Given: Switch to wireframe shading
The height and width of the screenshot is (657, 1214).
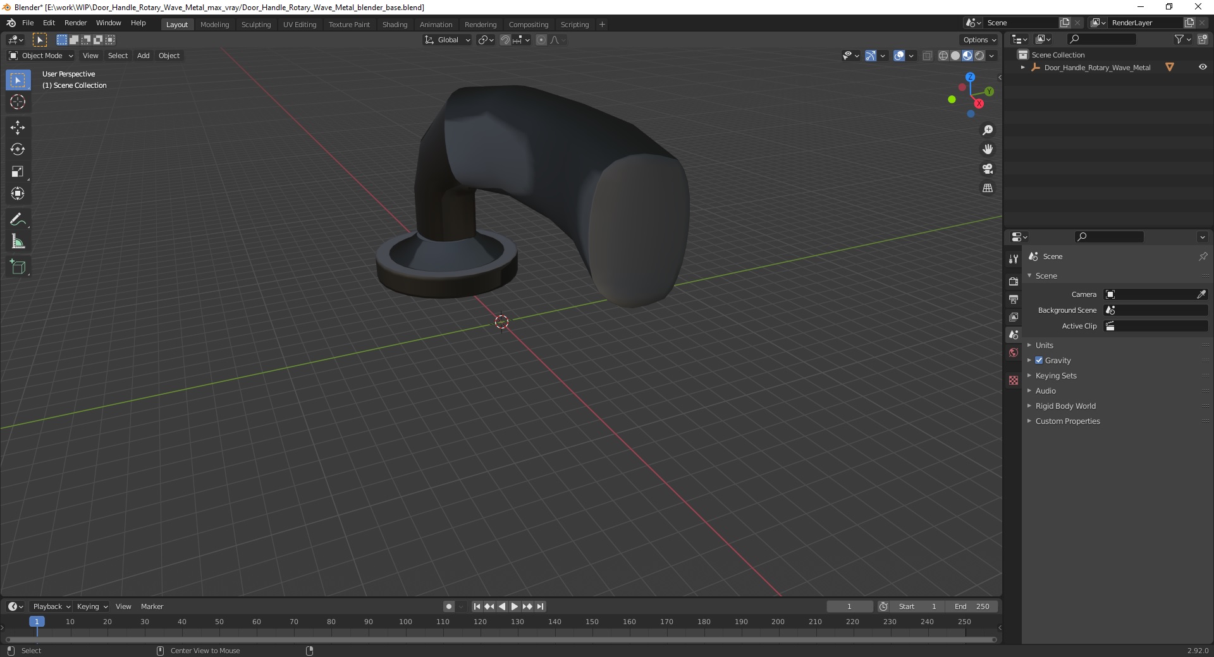Looking at the screenshot, I should tap(943, 56).
